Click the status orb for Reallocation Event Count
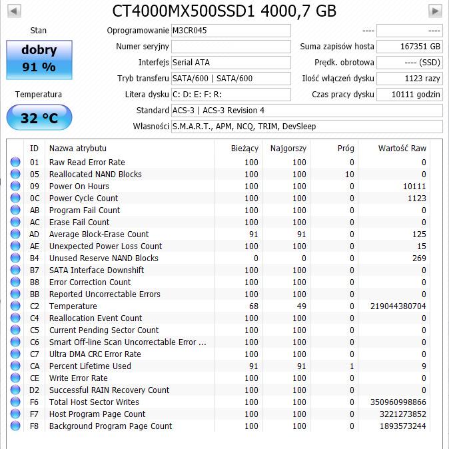This screenshot has width=449, height=449. pos(15,318)
